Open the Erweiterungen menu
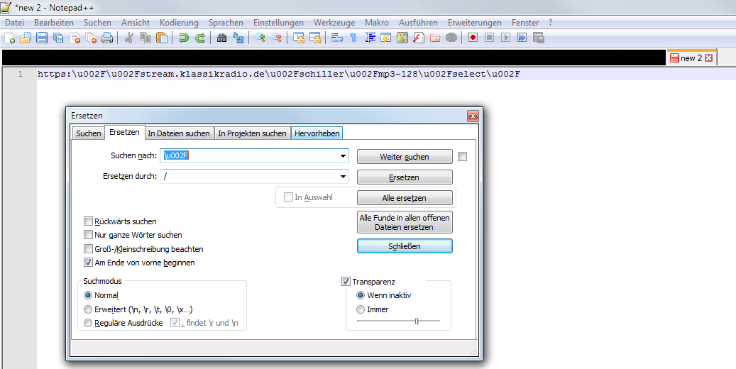Screen dimensions: 736x369 (475, 23)
